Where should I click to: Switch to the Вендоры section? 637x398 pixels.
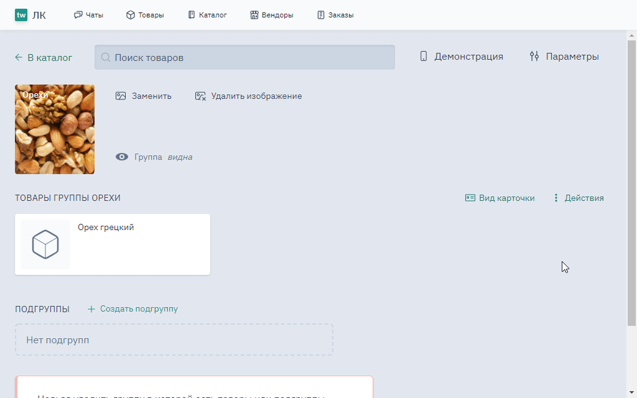[x=271, y=15]
